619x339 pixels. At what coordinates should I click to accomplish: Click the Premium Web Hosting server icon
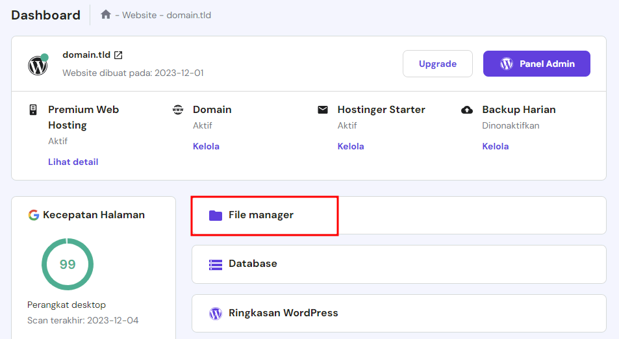pyautogui.click(x=33, y=110)
